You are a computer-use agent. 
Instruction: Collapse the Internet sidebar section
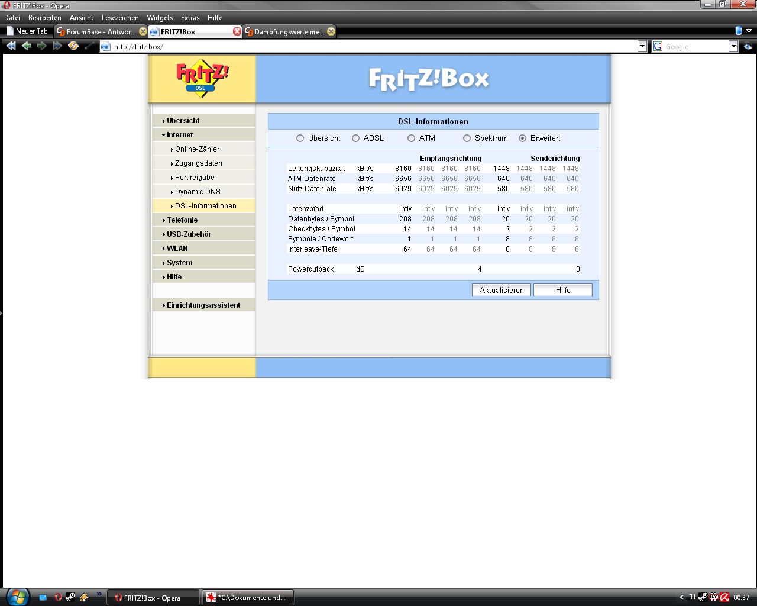(x=204, y=134)
